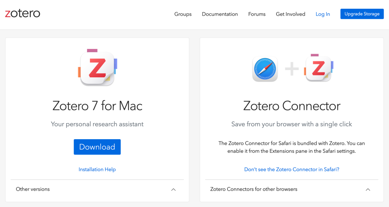
Task: Go to the Documentation page
Action: tap(220, 14)
